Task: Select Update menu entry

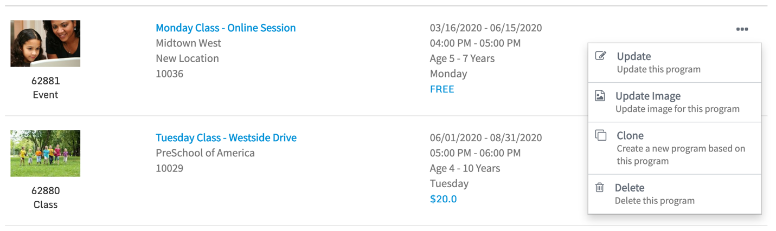Action: point(633,56)
